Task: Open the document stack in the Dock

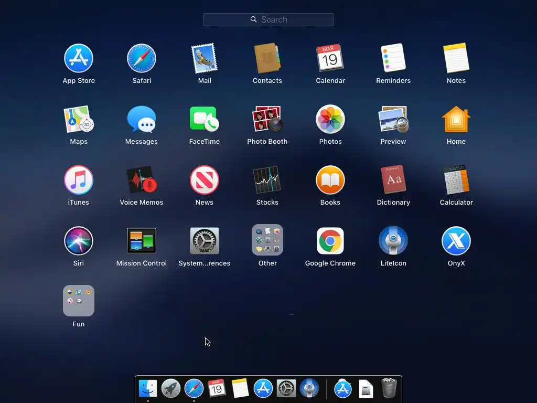Action: pyautogui.click(x=366, y=389)
